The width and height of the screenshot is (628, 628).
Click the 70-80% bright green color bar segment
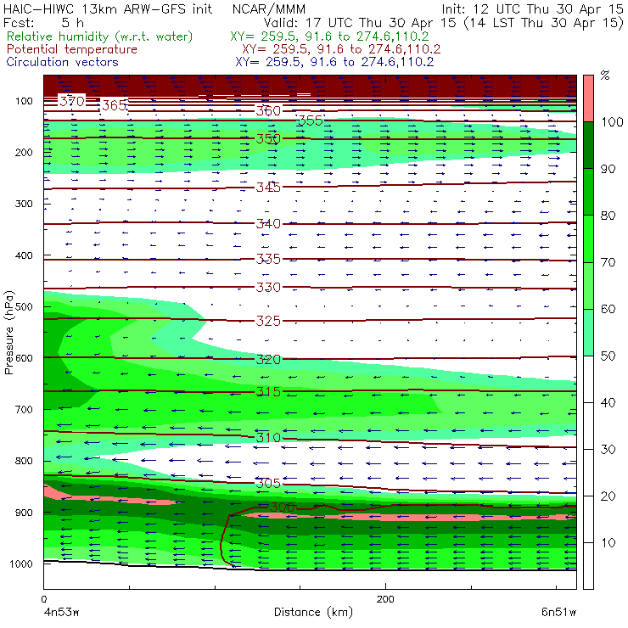pyautogui.click(x=588, y=238)
